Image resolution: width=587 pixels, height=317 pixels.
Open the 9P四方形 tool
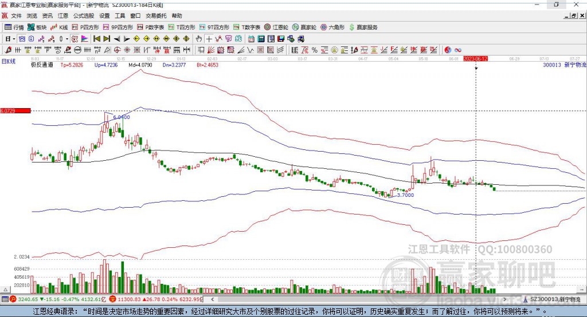click(118, 27)
